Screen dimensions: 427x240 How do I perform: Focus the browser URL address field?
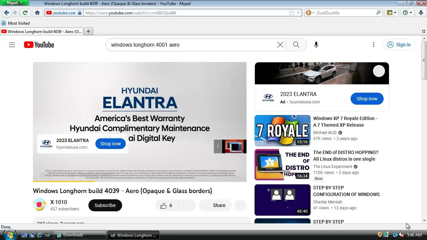(186, 13)
